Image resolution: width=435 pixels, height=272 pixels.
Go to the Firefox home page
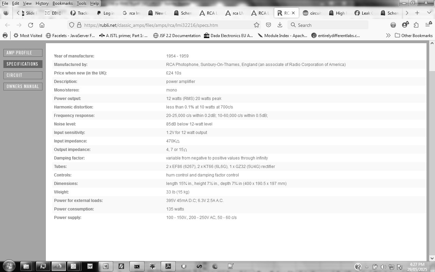click(x=42, y=25)
